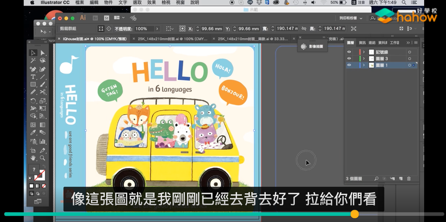The height and width of the screenshot is (222, 446).
Task: Hide the 記號線 layer
Action: tap(349, 52)
